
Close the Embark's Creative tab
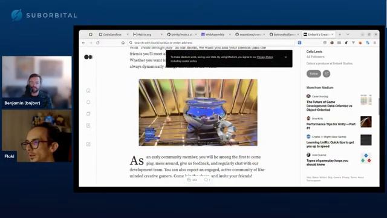[x=333, y=35]
